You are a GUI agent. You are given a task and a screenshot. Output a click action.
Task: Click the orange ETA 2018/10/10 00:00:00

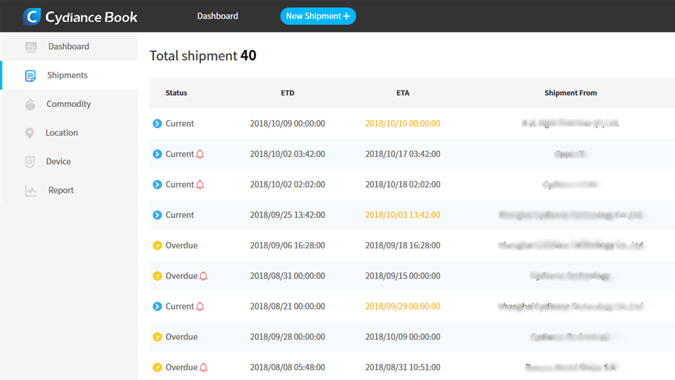(402, 123)
